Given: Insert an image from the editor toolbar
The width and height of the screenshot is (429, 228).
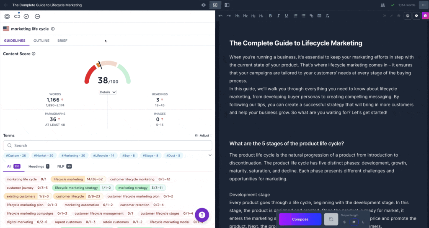Looking at the screenshot, I should pos(319,16).
